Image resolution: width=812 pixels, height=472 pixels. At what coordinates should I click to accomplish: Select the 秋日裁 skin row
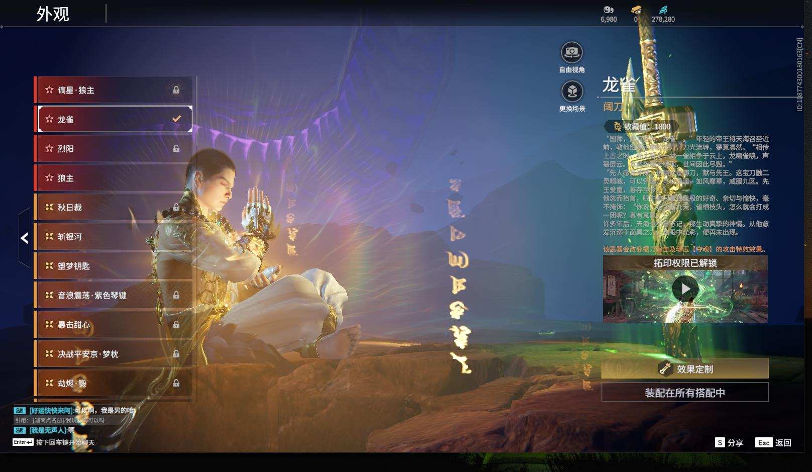point(114,207)
